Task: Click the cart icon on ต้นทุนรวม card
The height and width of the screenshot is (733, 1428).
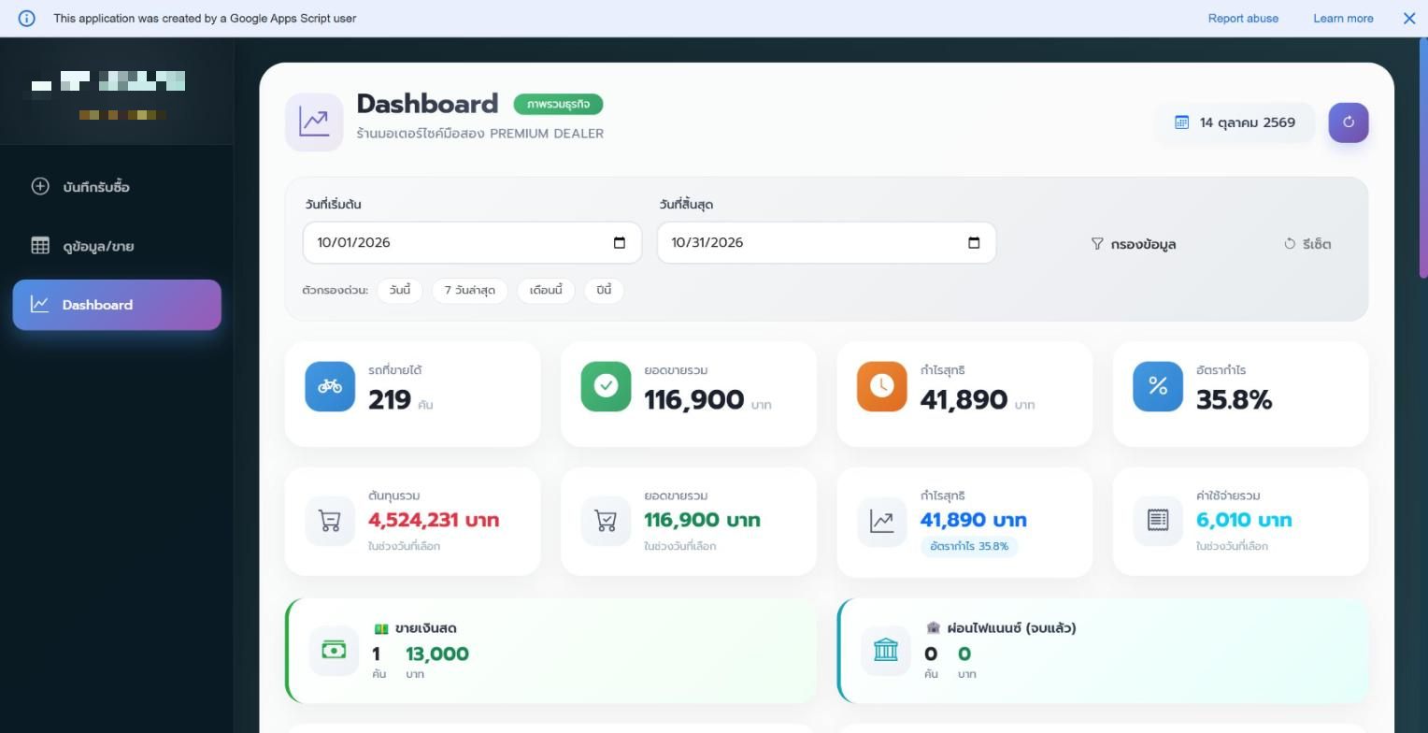Action: 330,521
